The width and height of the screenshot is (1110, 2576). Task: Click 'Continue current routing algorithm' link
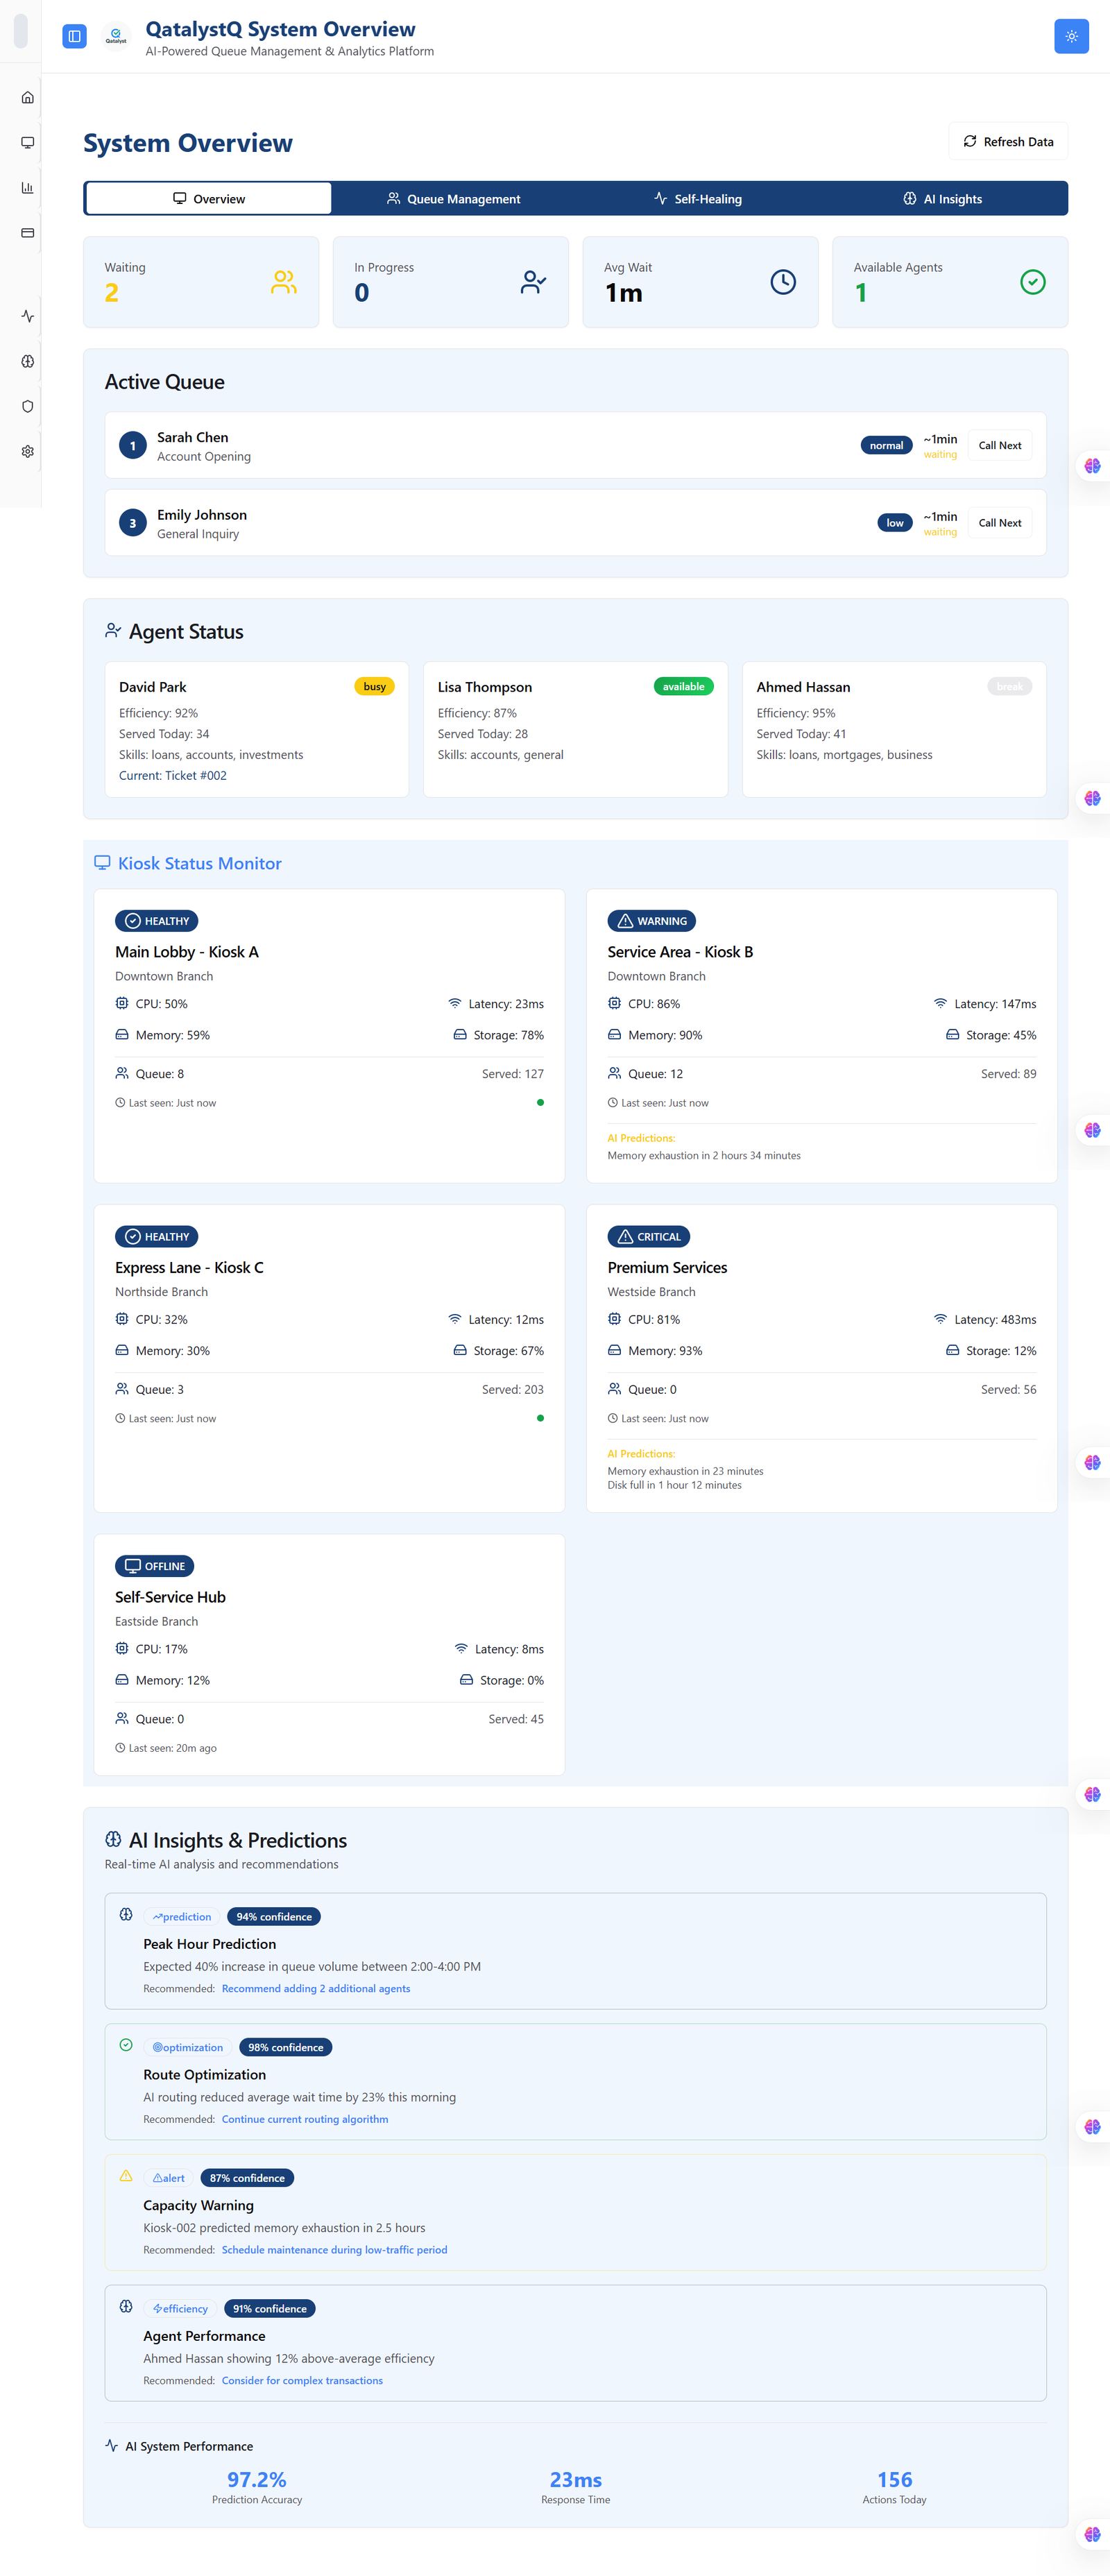click(x=305, y=2118)
